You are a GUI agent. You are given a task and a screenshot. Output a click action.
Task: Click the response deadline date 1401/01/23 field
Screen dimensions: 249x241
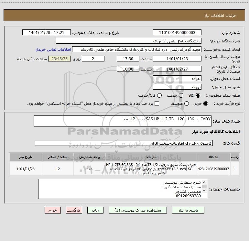click(177, 59)
